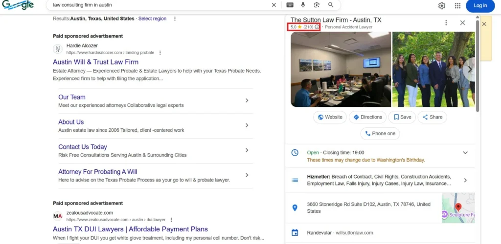
Task: Click the Personal Accident Lawyer category
Action: [348, 27]
